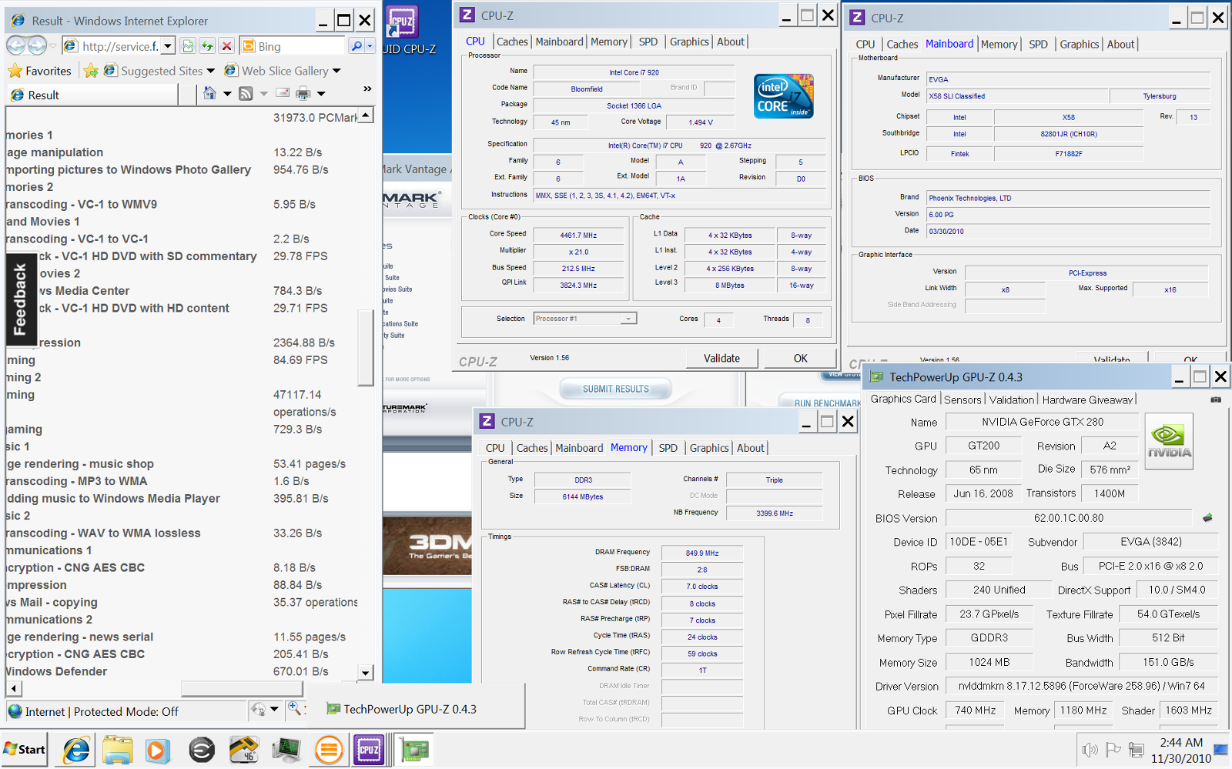Click SUBMIT RESULTS button

pos(615,390)
